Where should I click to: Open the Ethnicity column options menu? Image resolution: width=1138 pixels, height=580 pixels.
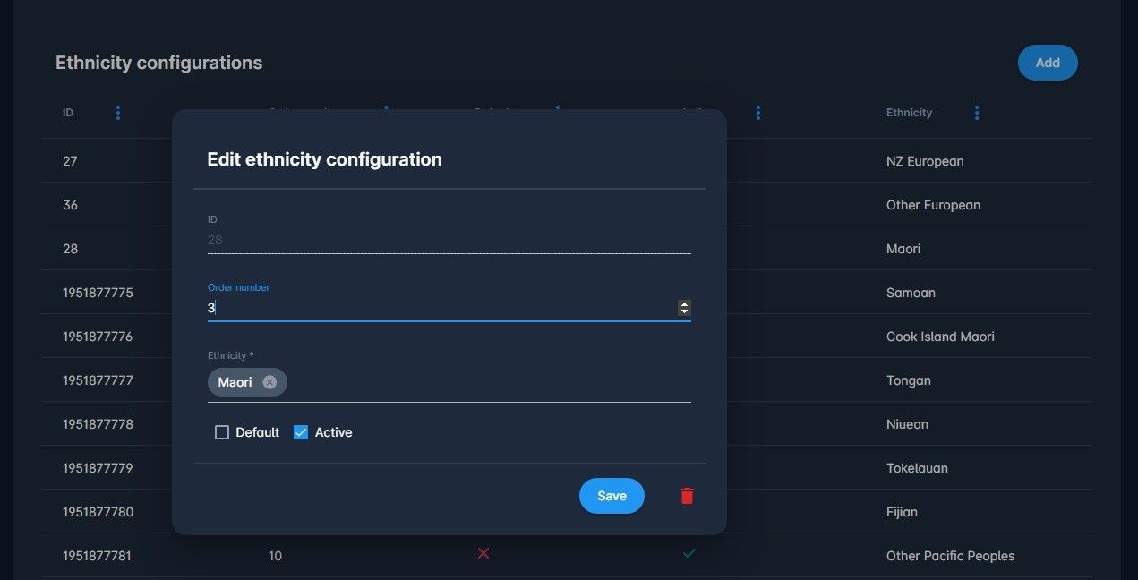pos(977,113)
